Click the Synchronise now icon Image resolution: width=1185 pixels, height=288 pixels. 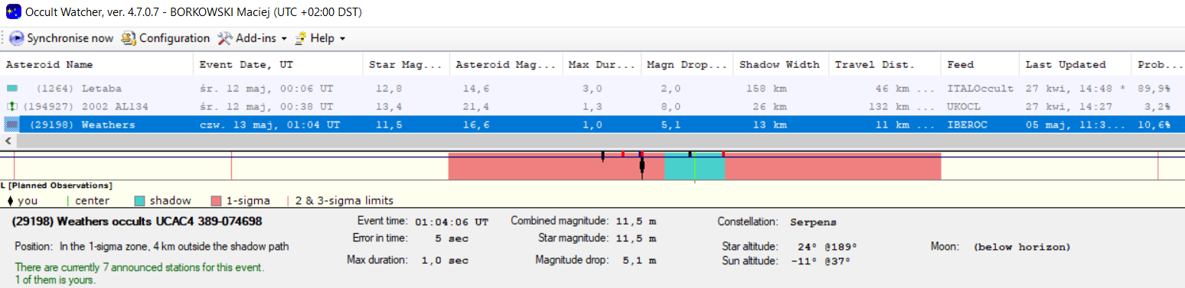click(17, 38)
